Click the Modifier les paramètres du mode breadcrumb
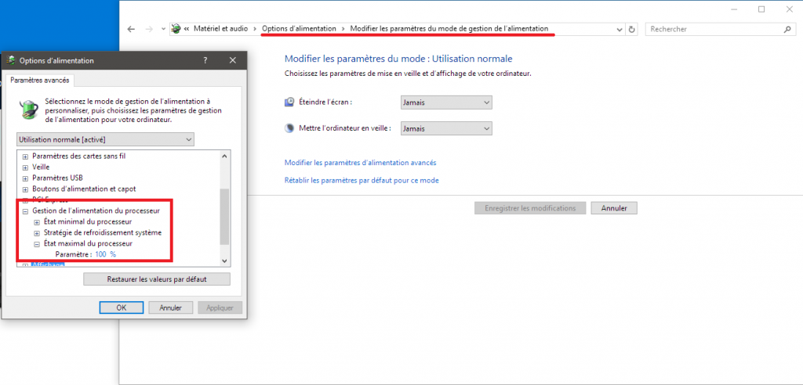The image size is (803, 385). pos(449,29)
